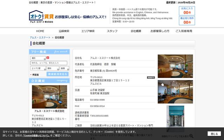Open ご入居様専用 in the navigation bar
Screen dimensions: 224x140
tap(184, 31)
